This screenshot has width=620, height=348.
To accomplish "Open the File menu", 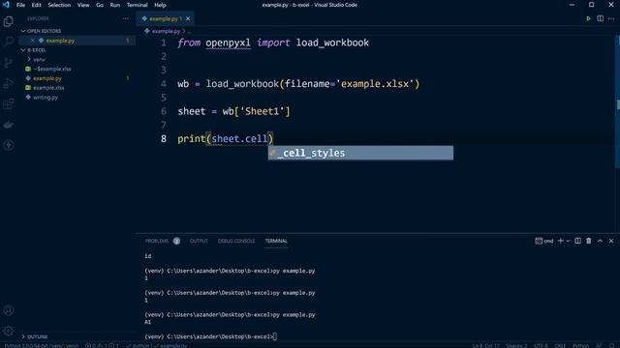I will 20,5.
